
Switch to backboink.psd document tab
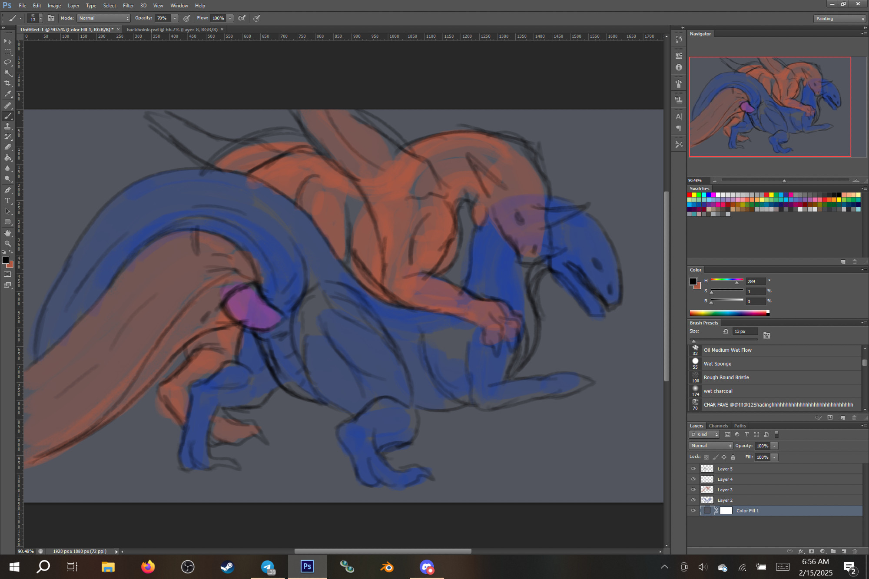pos(172,30)
